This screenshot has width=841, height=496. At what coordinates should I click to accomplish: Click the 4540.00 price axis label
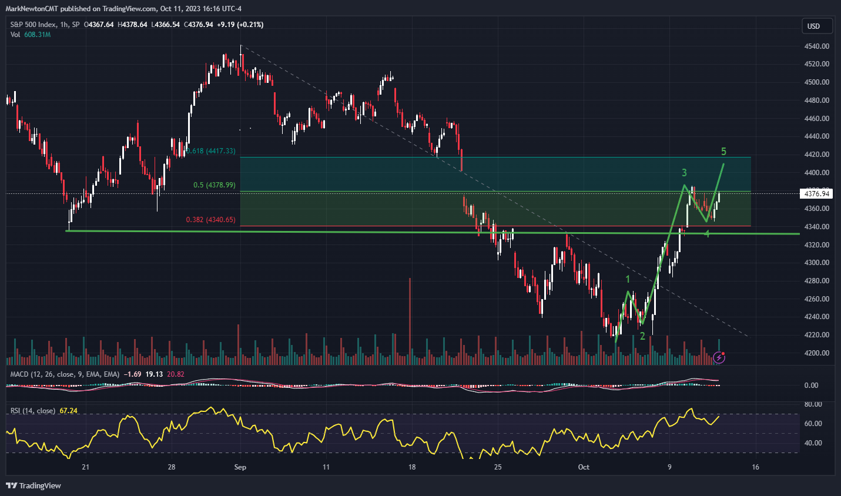[x=817, y=46]
